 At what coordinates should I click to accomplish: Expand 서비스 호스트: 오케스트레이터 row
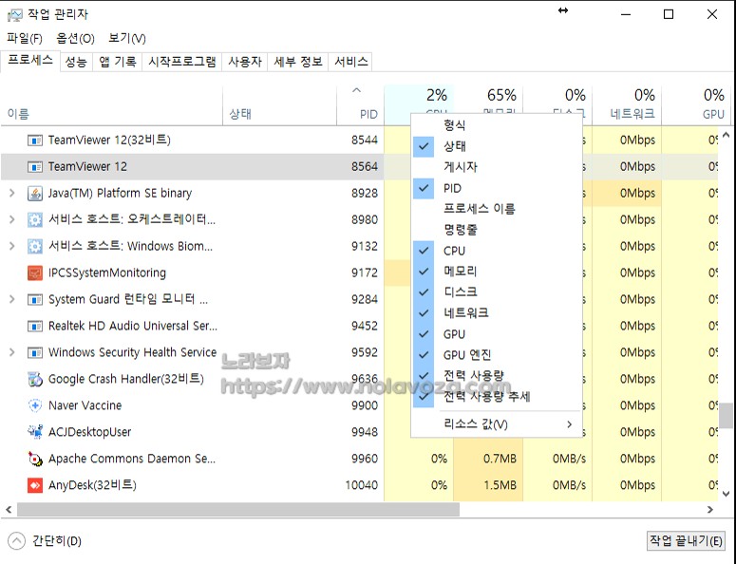point(12,219)
